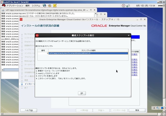Maximize the log file viewer window
Image resolution: width=166 pixels, height=116 pixels.
point(91,10)
